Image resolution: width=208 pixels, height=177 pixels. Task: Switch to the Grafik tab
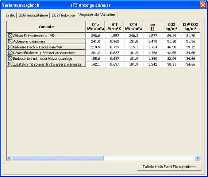[x=10, y=15]
